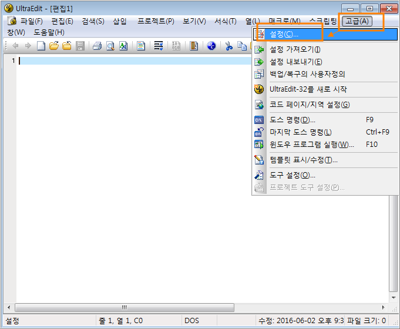Image resolution: width=400 pixels, height=329 pixels.
Task: Open 코드 페이지/지역 설정(G)
Action: pyautogui.click(x=325, y=105)
